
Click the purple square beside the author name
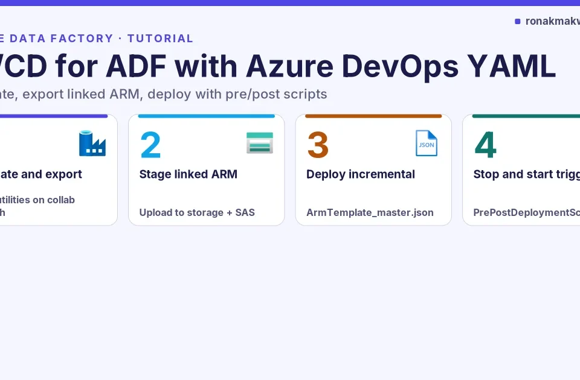pyautogui.click(x=518, y=22)
